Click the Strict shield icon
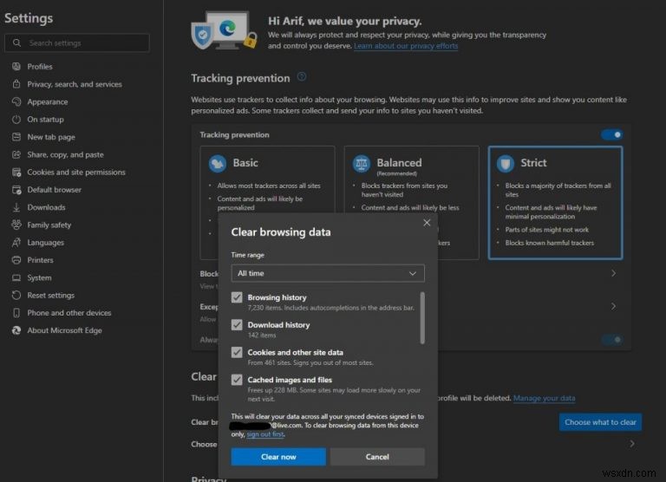Viewport: 666px width, 482px height. [x=506, y=164]
